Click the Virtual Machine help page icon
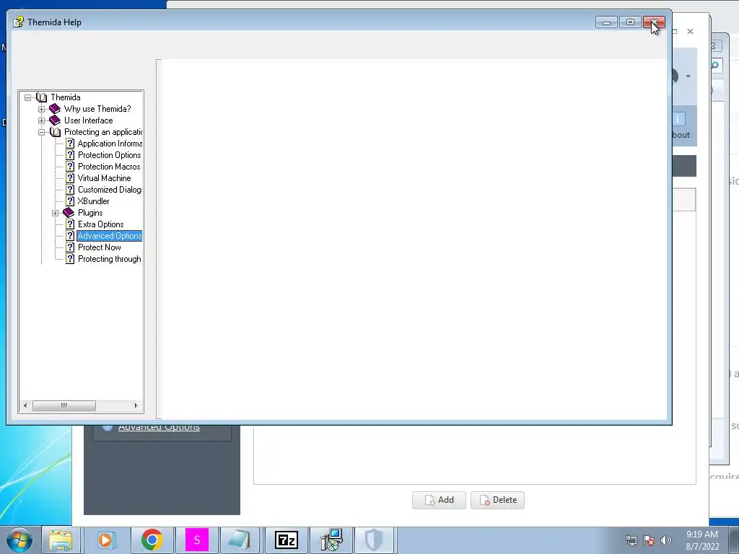Screen dimensions: 739x554 point(70,178)
